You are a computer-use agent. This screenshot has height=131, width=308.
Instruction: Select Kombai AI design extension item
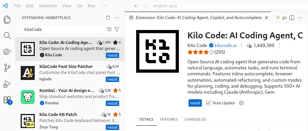70,97
